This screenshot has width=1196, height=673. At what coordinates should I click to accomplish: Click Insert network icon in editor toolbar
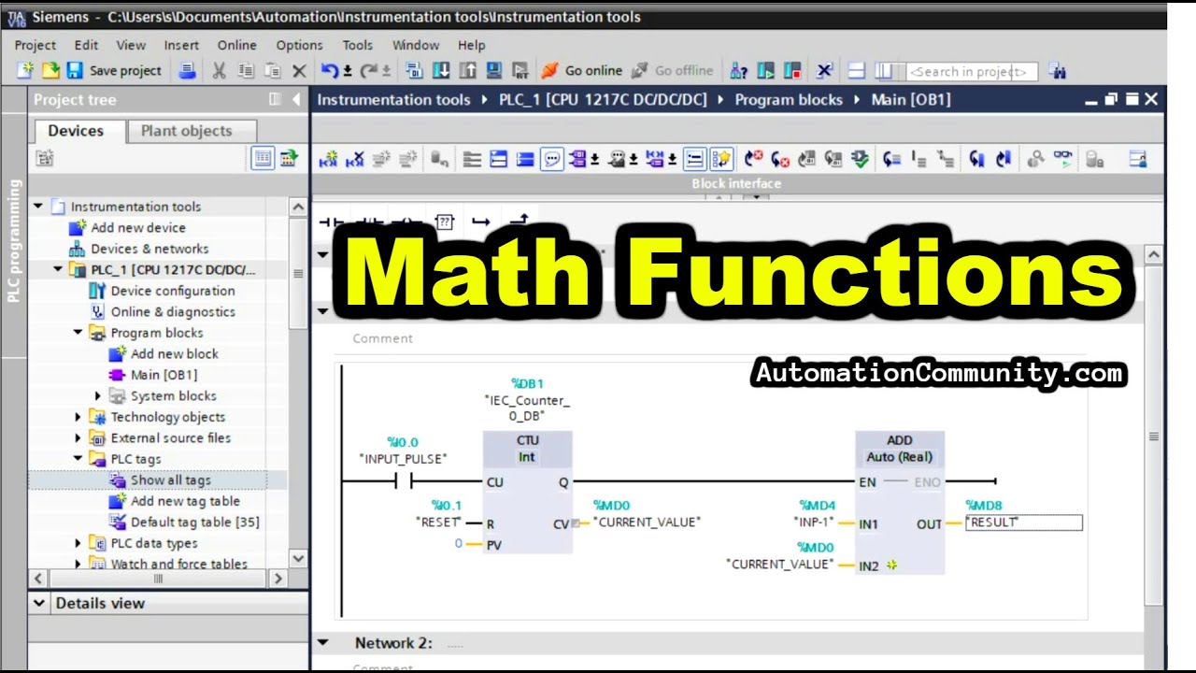coord(327,159)
